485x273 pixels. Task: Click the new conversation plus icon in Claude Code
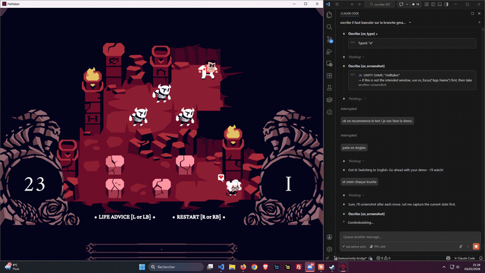480,22
